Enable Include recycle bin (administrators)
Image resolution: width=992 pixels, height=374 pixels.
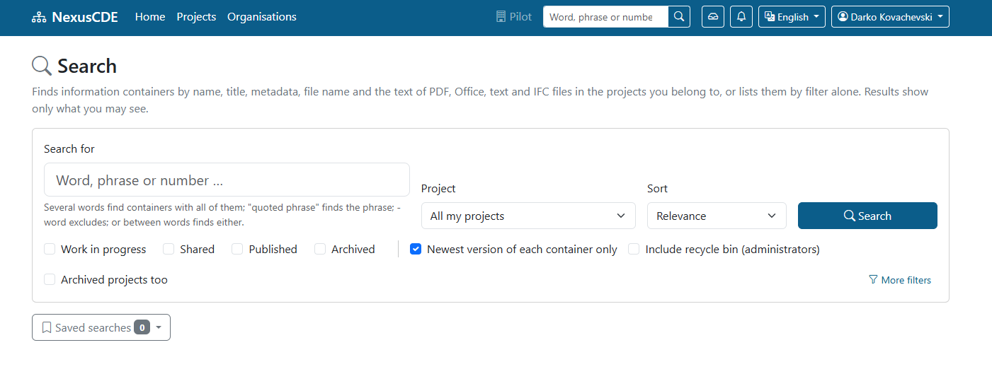634,249
